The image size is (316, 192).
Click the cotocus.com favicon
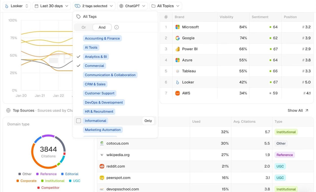tap(102, 143)
